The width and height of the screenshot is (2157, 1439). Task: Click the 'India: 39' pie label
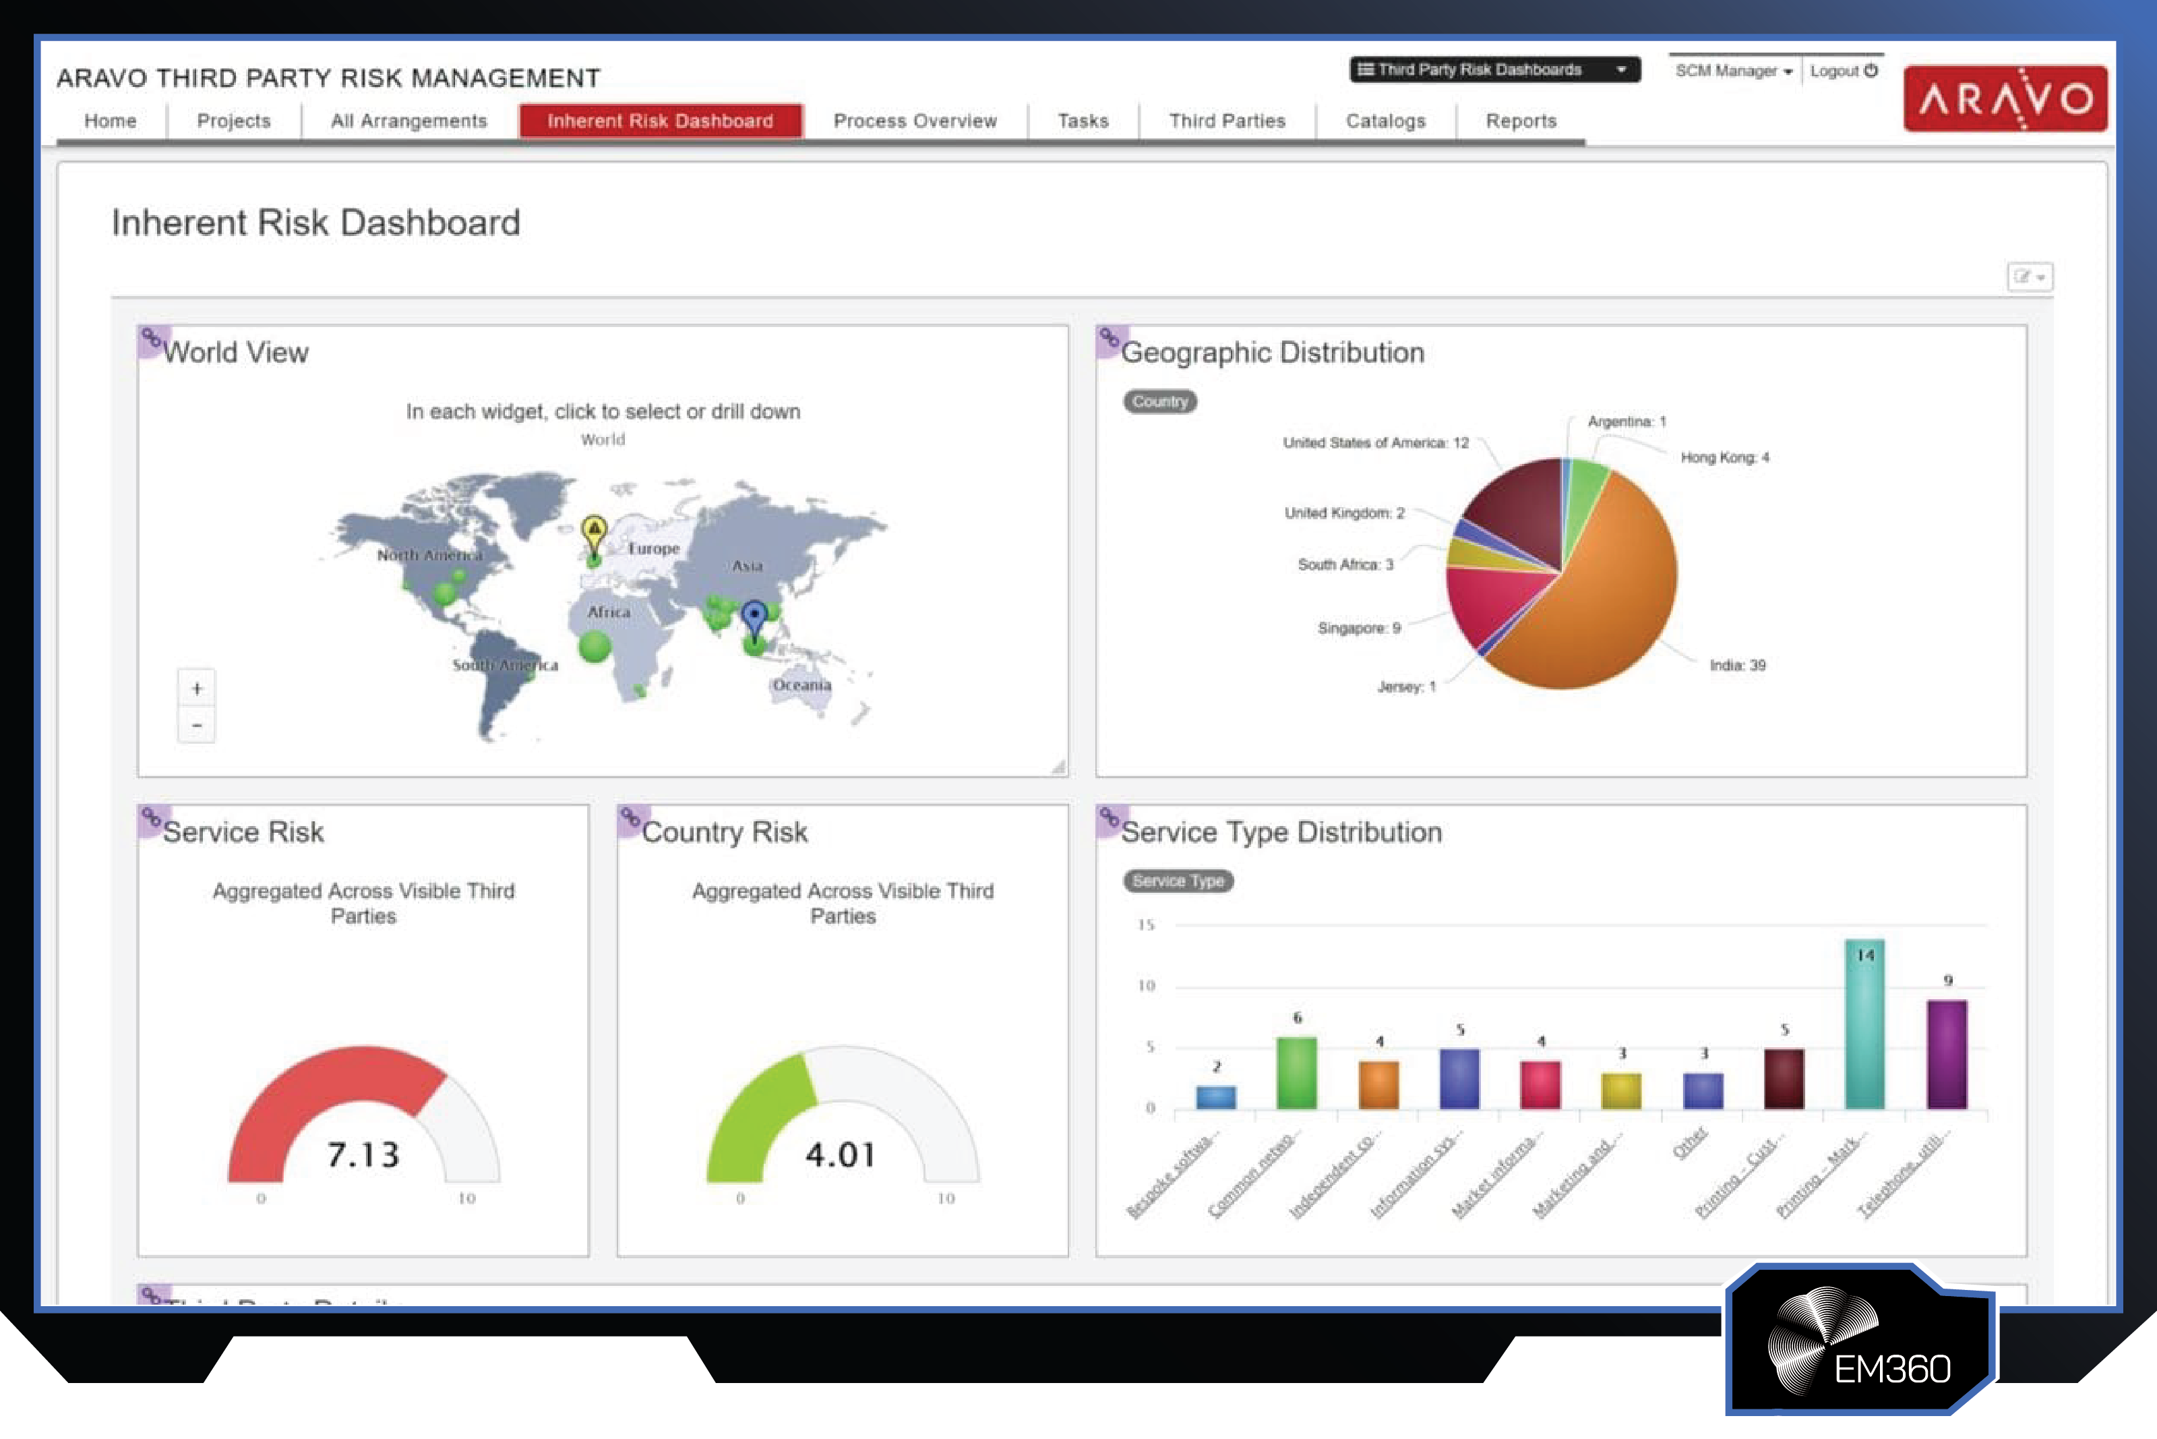coord(1737,666)
